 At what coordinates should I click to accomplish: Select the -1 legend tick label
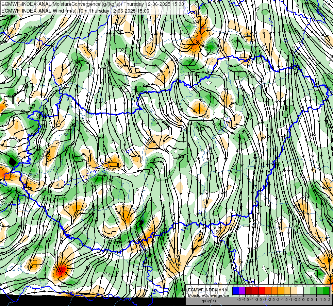click(290, 300)
